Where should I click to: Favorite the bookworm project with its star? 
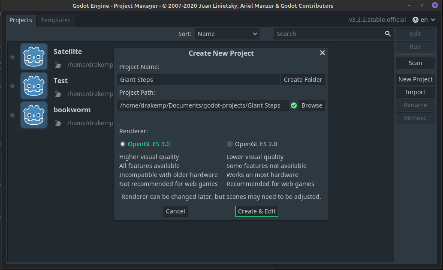12,115
